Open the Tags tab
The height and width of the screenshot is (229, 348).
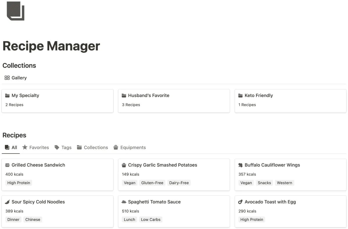click(x=63, y=147)
